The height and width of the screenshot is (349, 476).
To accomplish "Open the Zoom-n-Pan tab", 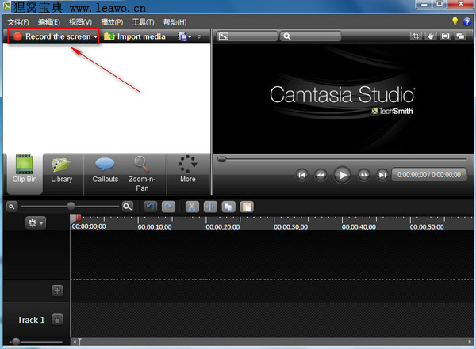I will [x=142, y=173].
